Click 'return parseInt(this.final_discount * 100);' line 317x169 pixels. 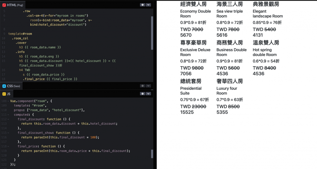pos(60,137)
